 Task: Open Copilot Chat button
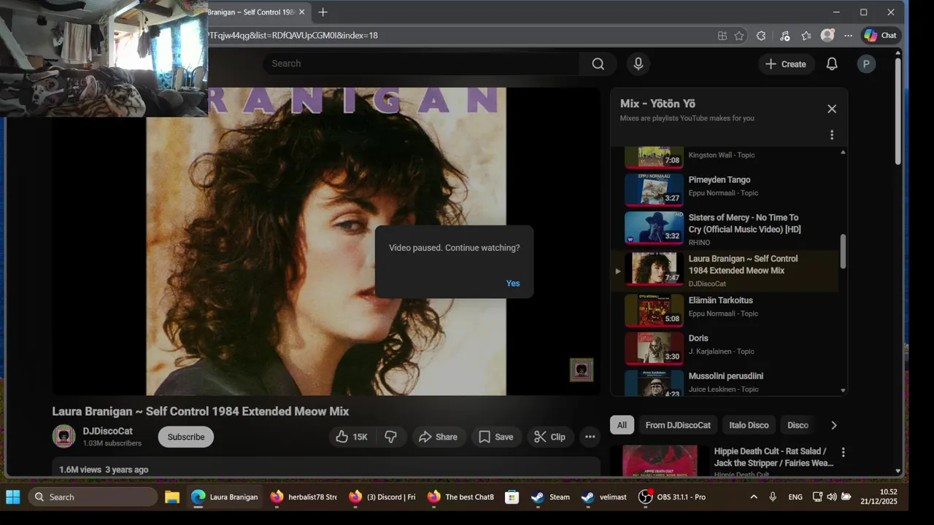880,35
